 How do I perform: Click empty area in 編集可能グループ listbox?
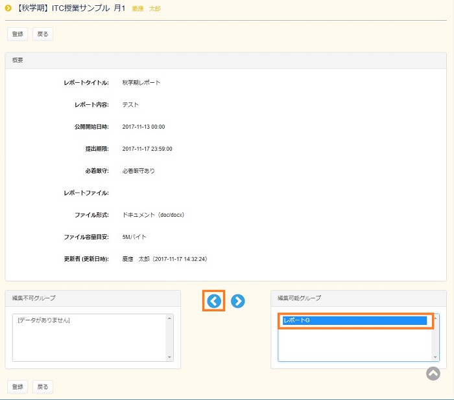(x=355, y=344)
